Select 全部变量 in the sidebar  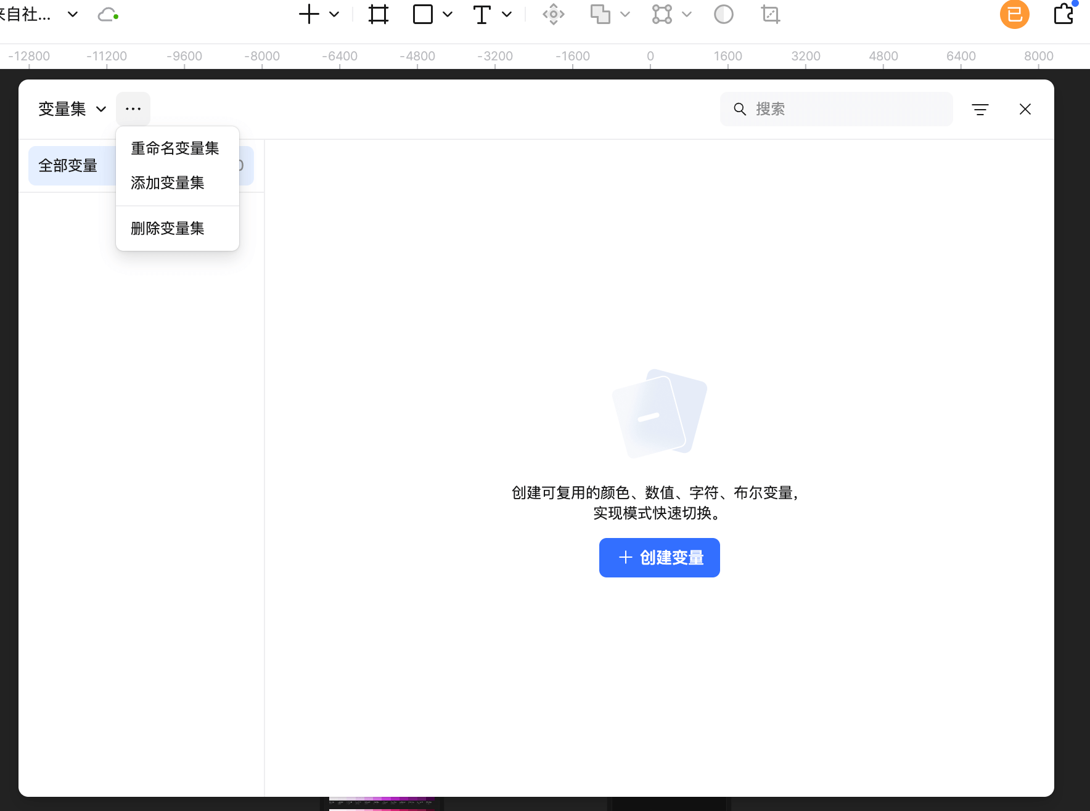click(x=68, y=165)
